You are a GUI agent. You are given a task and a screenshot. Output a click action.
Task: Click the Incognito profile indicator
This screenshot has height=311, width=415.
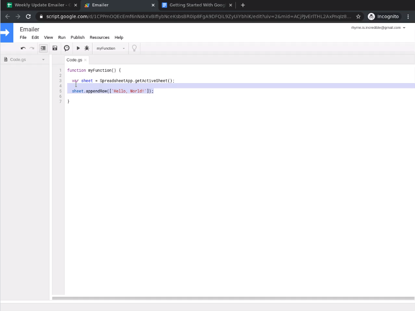[x=383, y=16]
